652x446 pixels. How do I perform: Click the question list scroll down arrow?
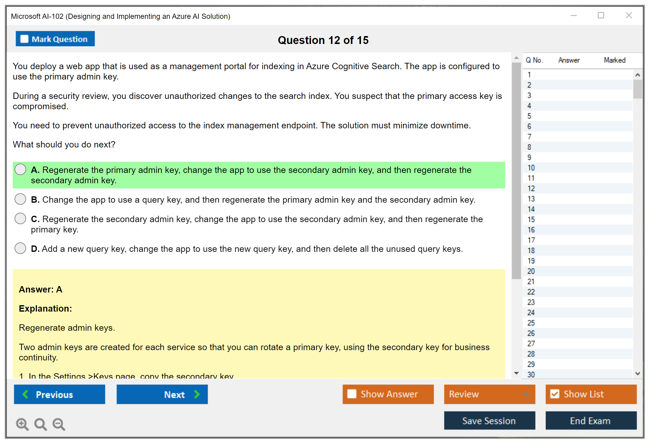click(637, 373)
